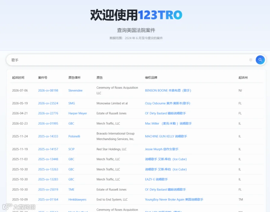
Task: Open case 2025-cv-13283
Action: click(x=48, y=179)
